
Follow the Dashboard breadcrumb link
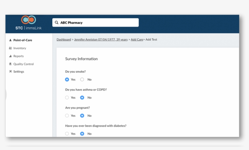[64, 39]
